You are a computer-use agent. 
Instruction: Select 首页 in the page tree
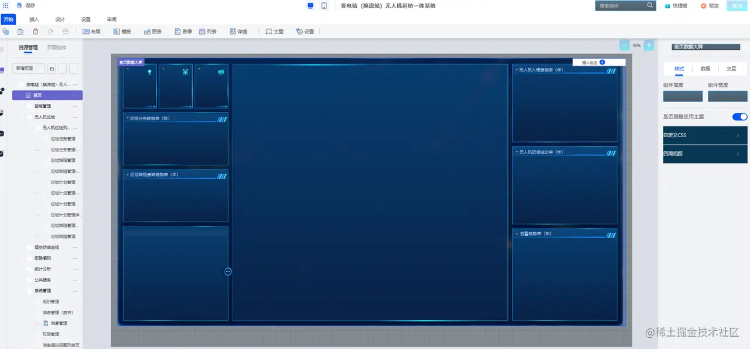[x=47, y=95]
